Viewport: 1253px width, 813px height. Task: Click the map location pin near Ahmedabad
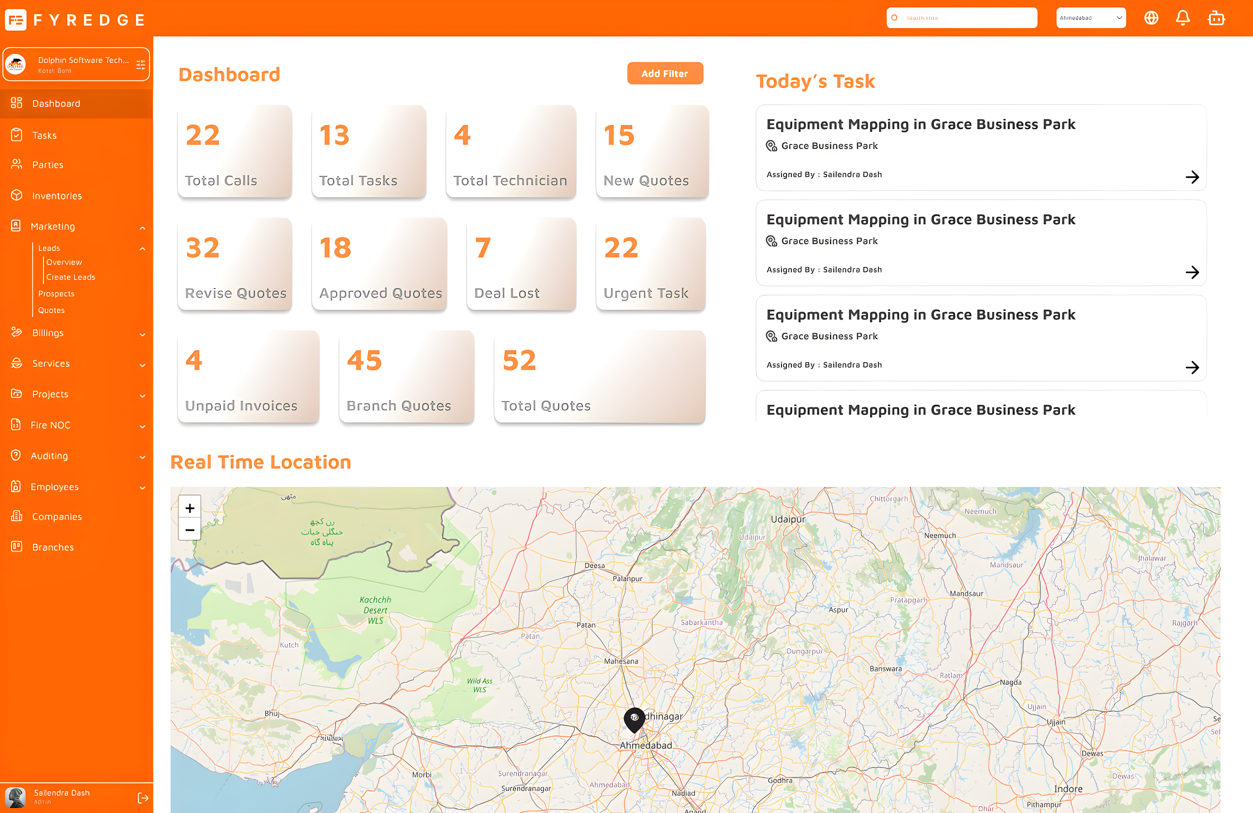[634, 719]
